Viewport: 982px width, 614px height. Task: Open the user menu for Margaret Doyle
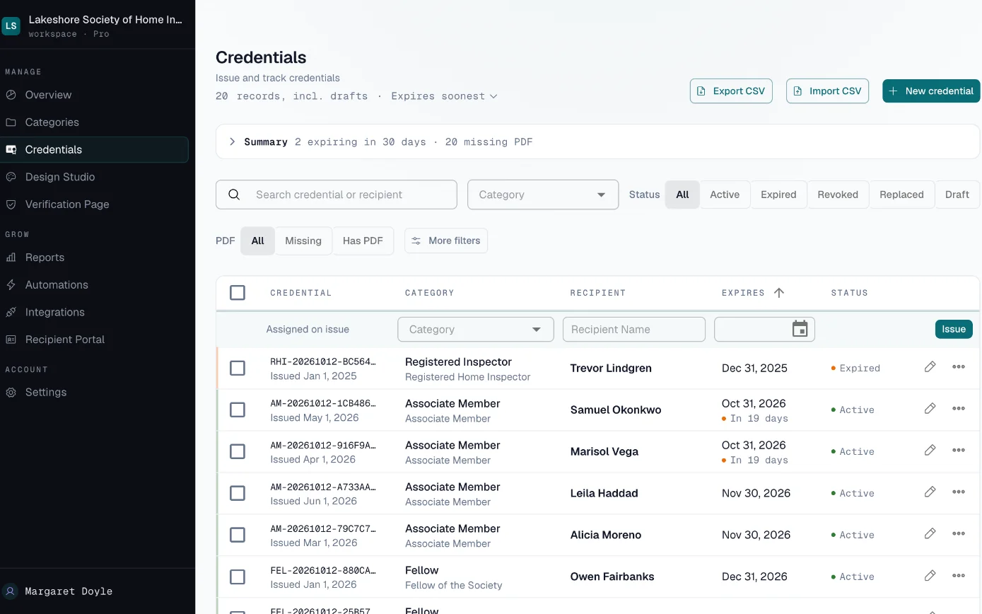pos(98,591)
